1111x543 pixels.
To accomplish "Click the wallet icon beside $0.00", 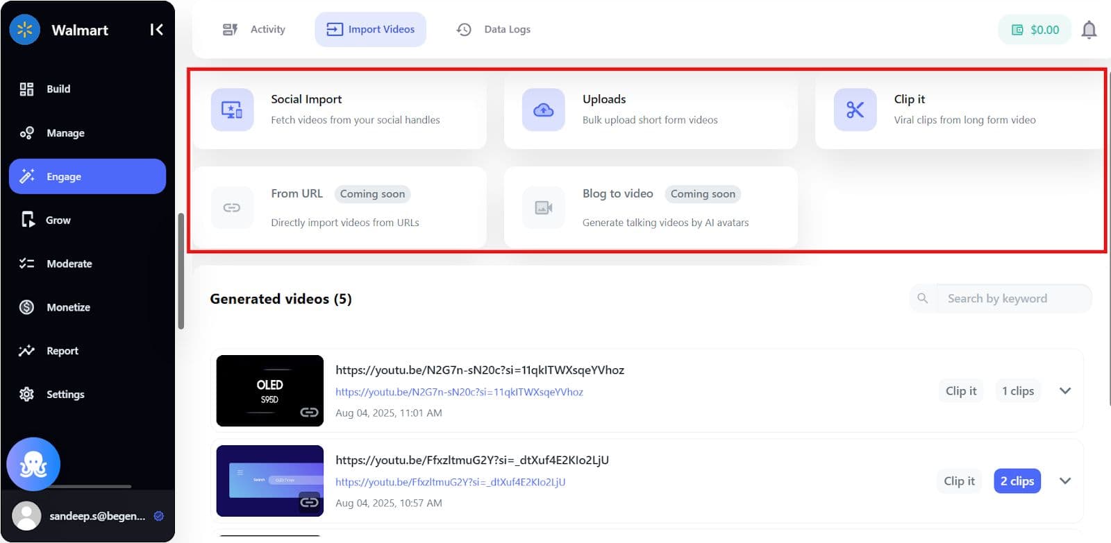I will (1017, 30).
